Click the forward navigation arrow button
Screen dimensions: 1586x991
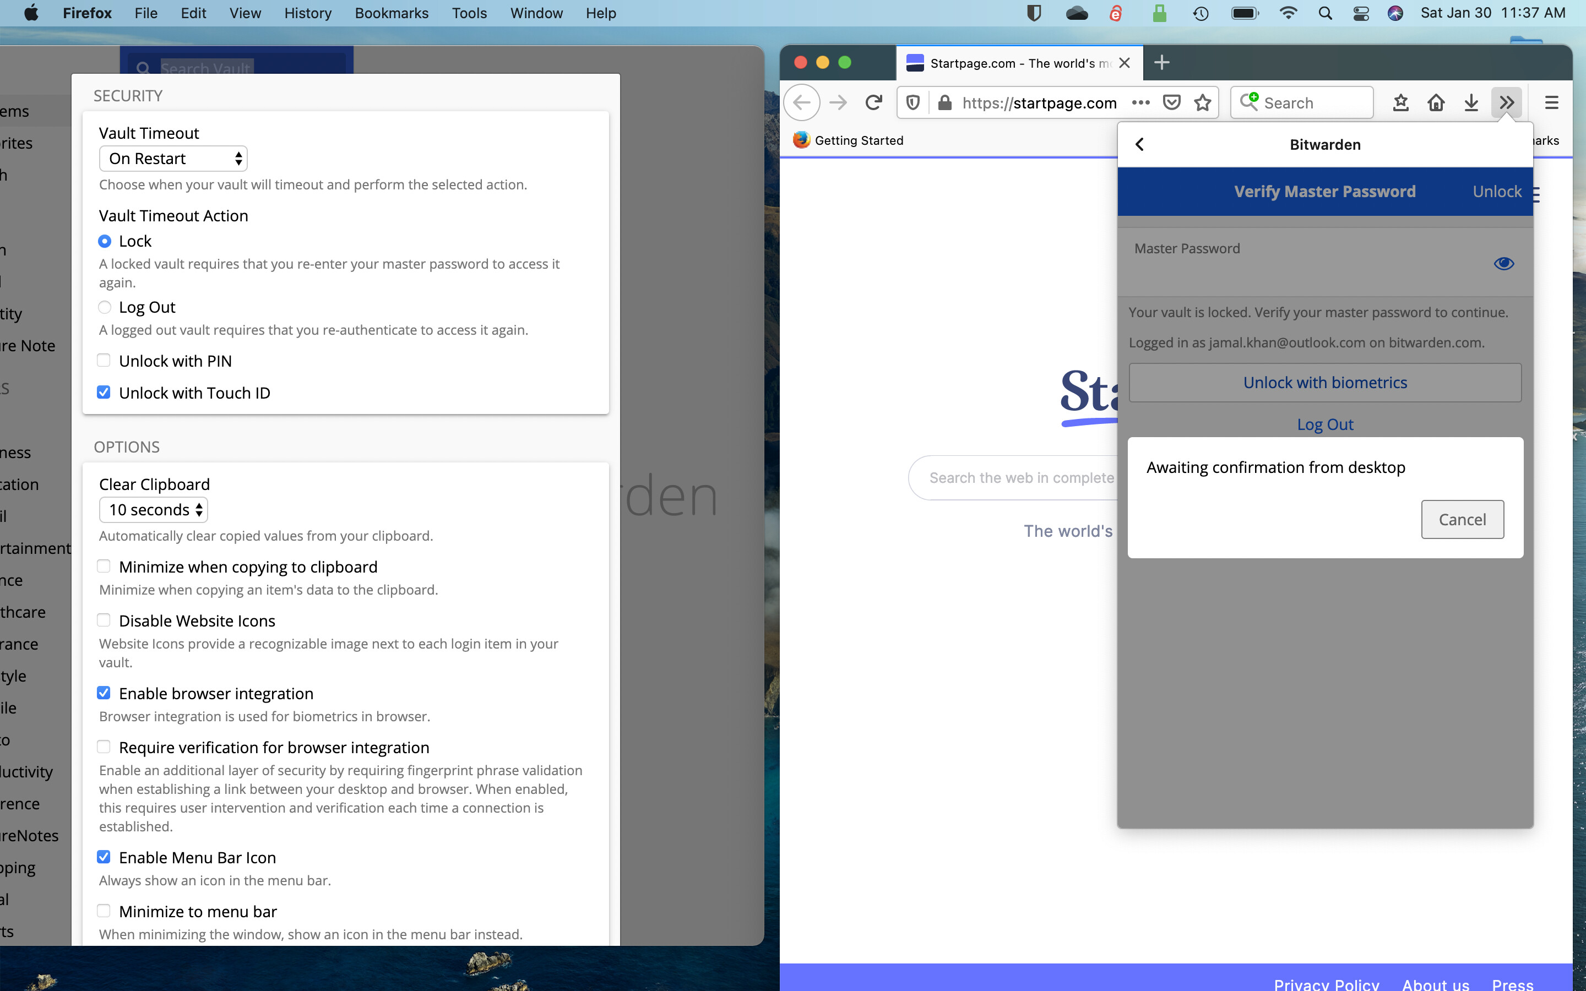[837, 103]
